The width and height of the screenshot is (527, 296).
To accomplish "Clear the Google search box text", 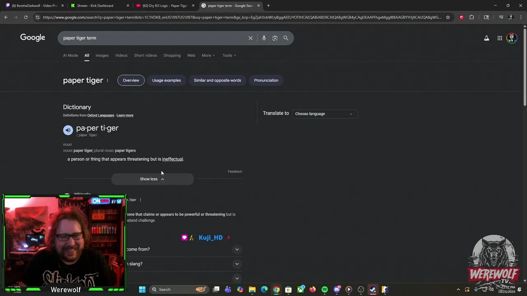I will [250, 38].
